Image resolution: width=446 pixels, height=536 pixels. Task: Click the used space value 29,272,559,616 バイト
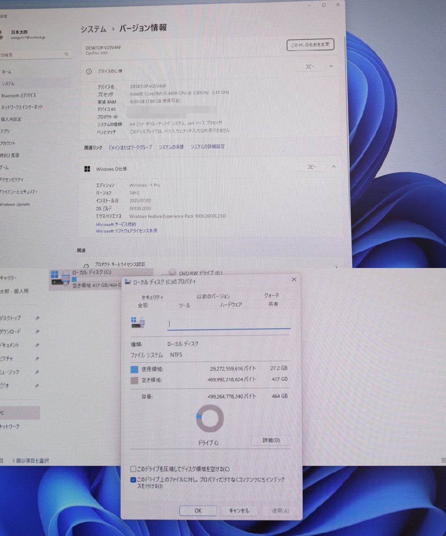[233, 369]
